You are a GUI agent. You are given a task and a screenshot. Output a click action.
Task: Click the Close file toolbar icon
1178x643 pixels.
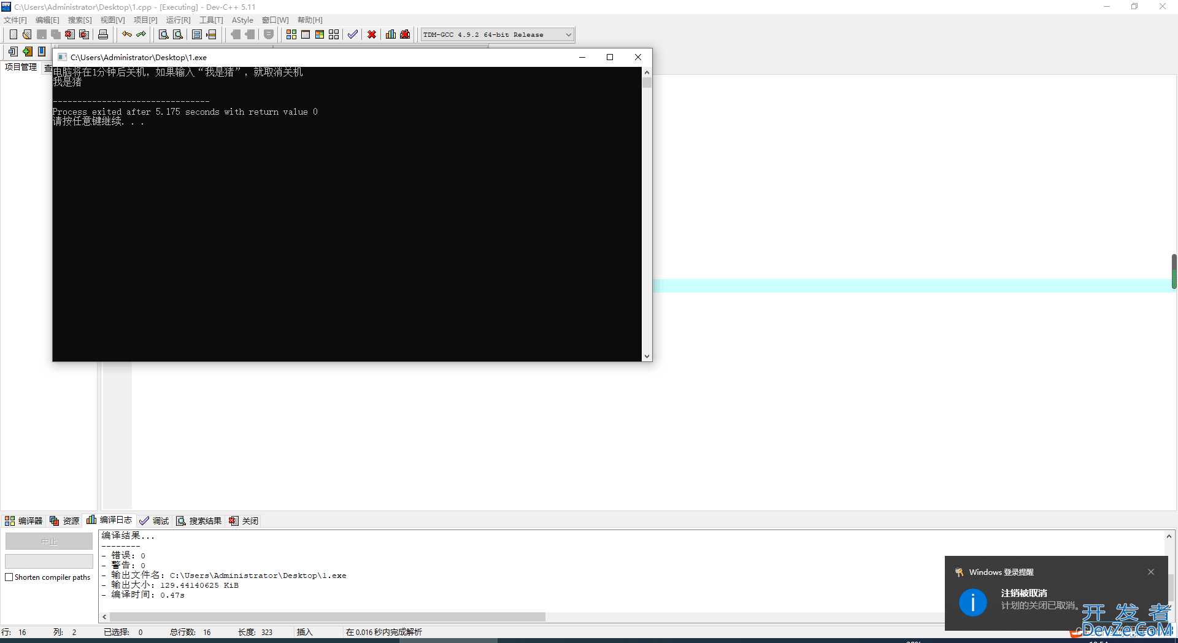coord(70,34)
